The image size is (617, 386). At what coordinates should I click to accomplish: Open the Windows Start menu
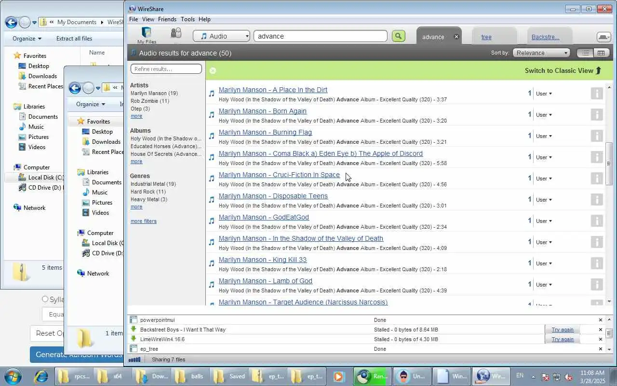(13, 376)
